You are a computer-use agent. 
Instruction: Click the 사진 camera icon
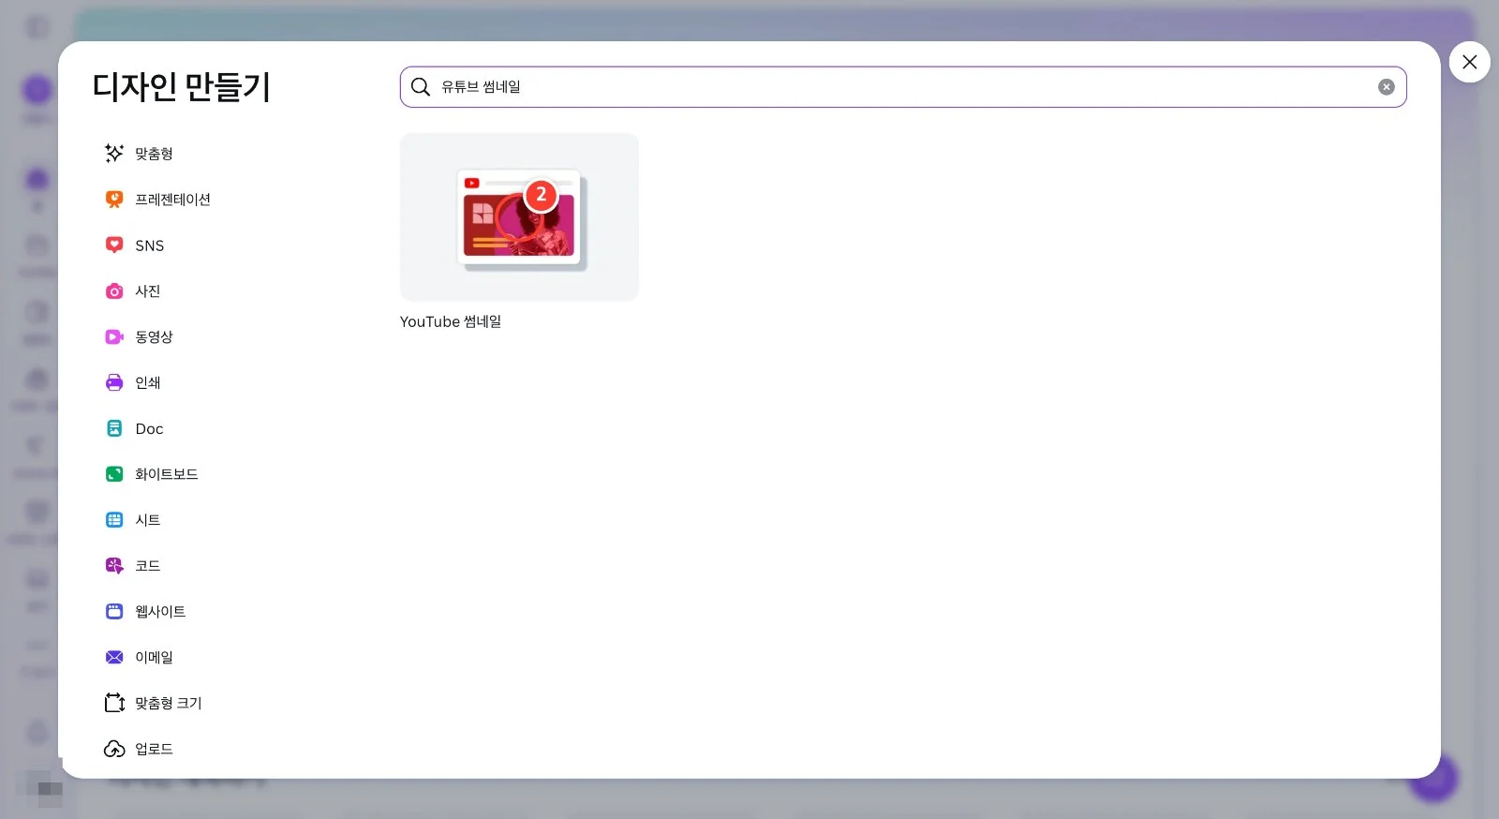[114, 290]
